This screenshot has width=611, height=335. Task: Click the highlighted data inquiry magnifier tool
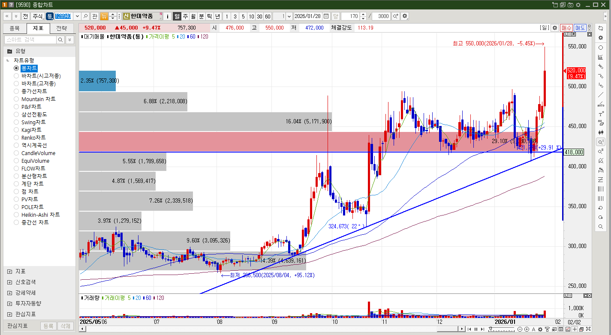pyautogui.click(x=600, y=142)
